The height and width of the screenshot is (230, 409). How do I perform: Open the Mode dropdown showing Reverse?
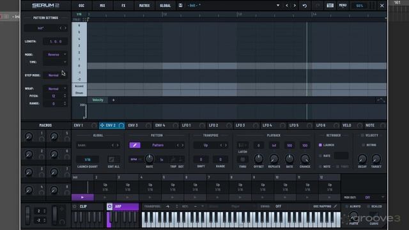56,54
